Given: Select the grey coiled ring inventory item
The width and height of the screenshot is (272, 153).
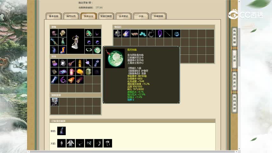Looking at the screenshot, I should tap(151, 33).
